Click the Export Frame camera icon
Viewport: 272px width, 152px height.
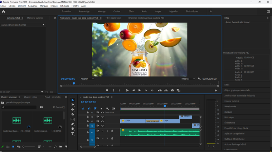click(x=172, y=90)
